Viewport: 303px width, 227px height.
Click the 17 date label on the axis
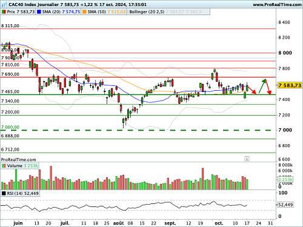[x=247, y=223]
